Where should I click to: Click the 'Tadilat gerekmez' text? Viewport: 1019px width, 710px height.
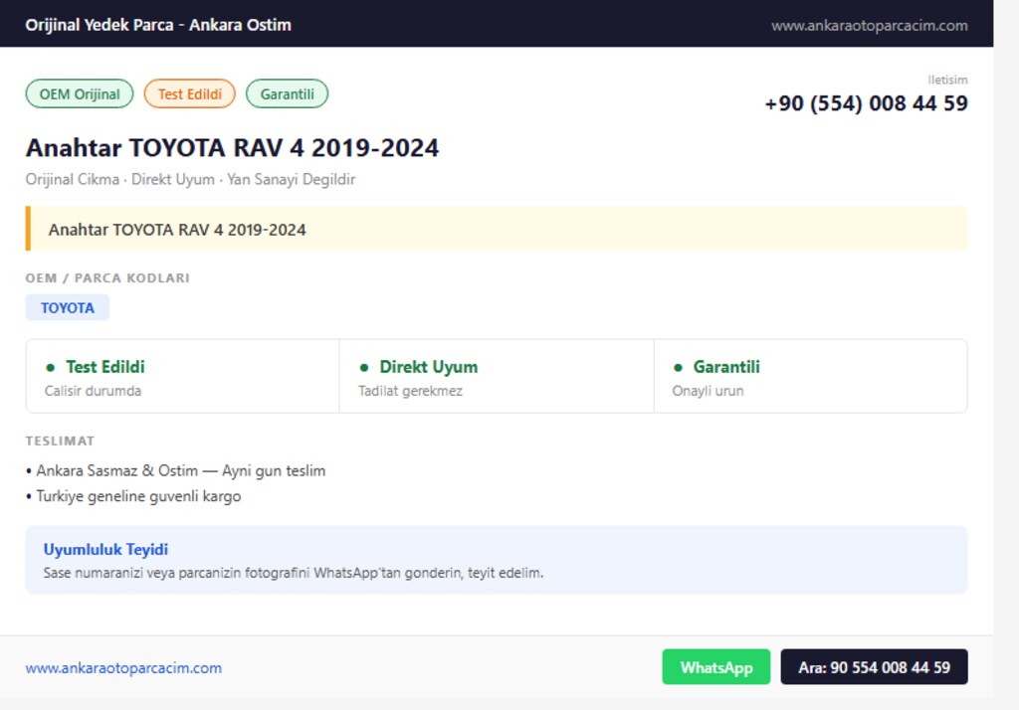click(410, 391)
